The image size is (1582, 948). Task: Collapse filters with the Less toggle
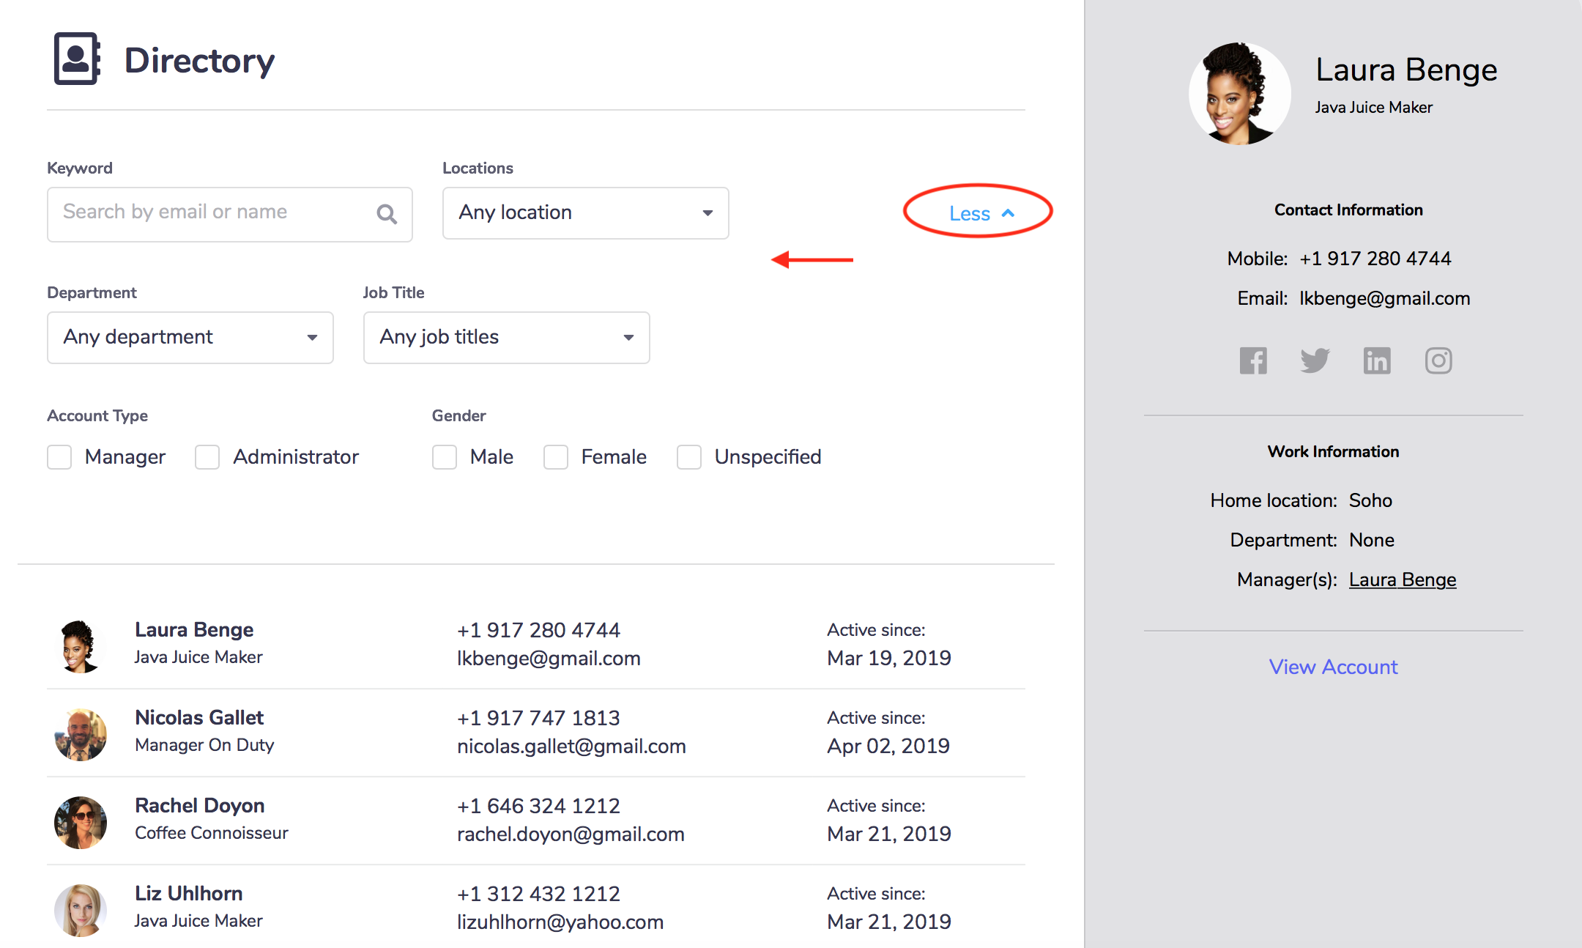980,213
